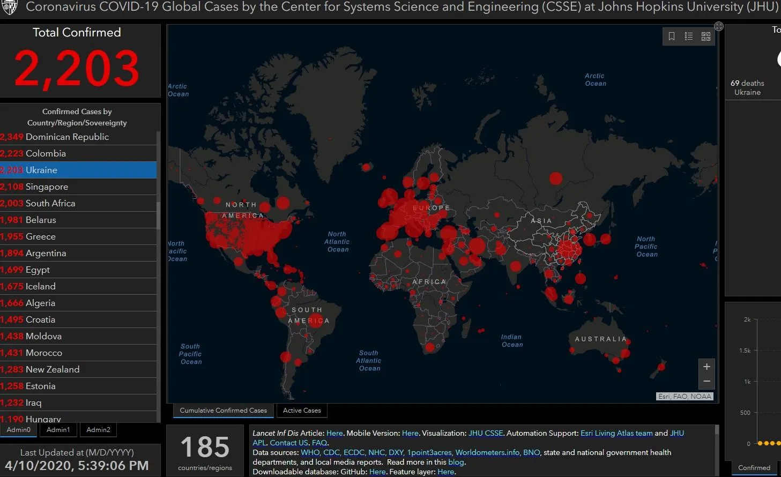
Task: Switch to the Admin1 tab
Action: coord(58,430)
